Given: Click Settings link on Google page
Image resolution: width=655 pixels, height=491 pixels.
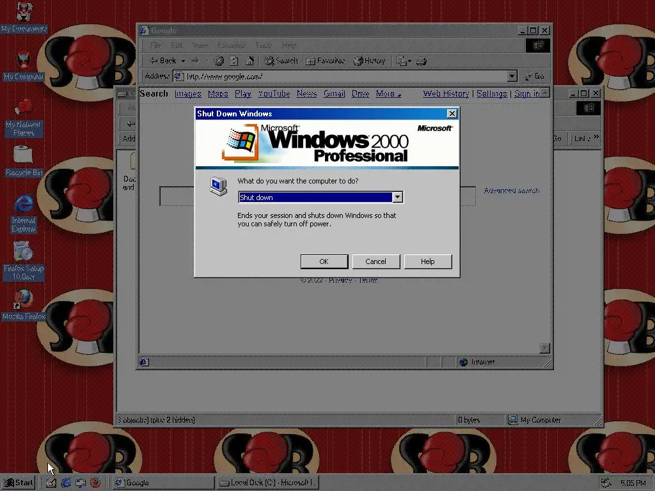Looking at the screenshot, I should click(x=492, y=94).
